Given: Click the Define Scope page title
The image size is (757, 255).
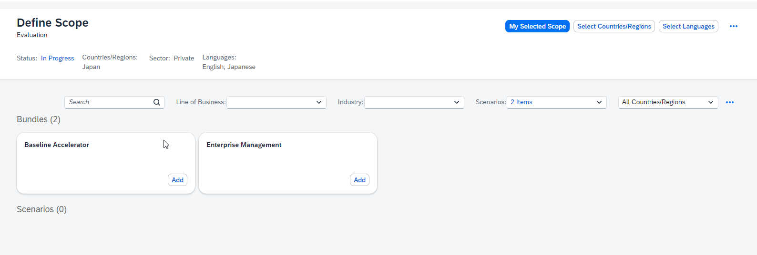Looking at the screenshot, I should click(52, 23).
